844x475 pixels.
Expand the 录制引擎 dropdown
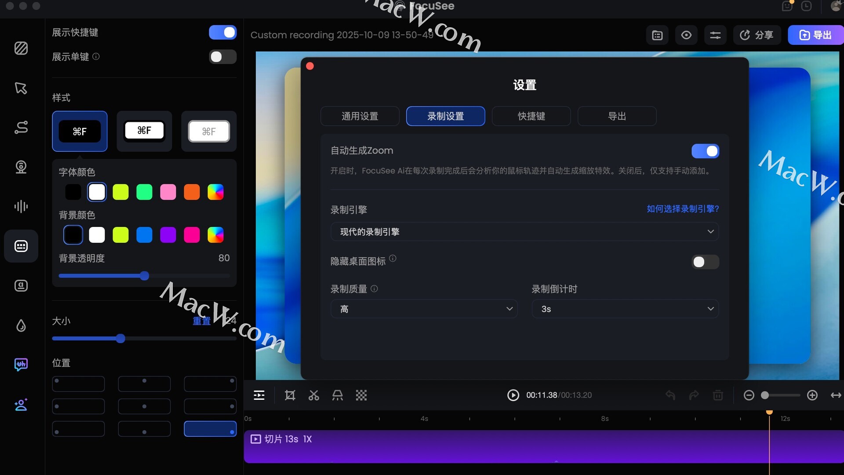click(524, 232)
